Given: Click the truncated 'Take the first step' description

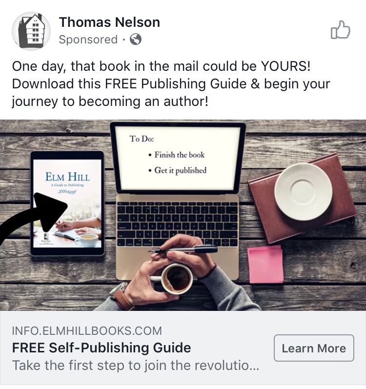Looking at the screenshot, I should [x=136, y=366].
